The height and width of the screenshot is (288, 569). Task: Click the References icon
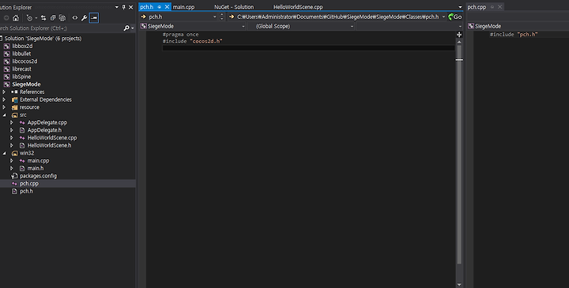pyautogui.click(x=14, y=92)
